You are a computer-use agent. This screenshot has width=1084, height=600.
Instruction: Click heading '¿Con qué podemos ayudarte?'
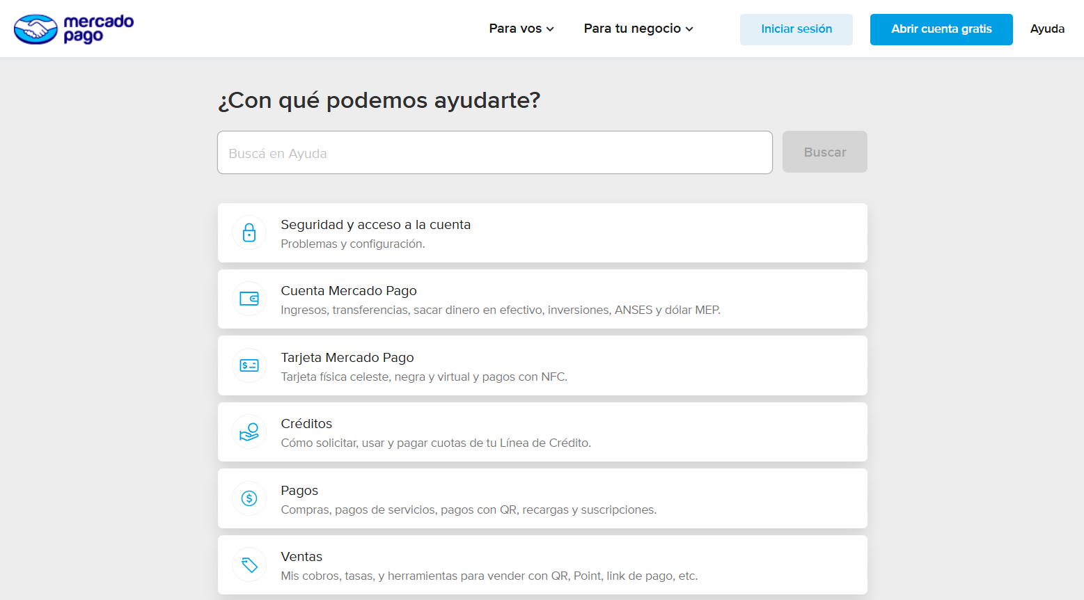click(379, 100)
